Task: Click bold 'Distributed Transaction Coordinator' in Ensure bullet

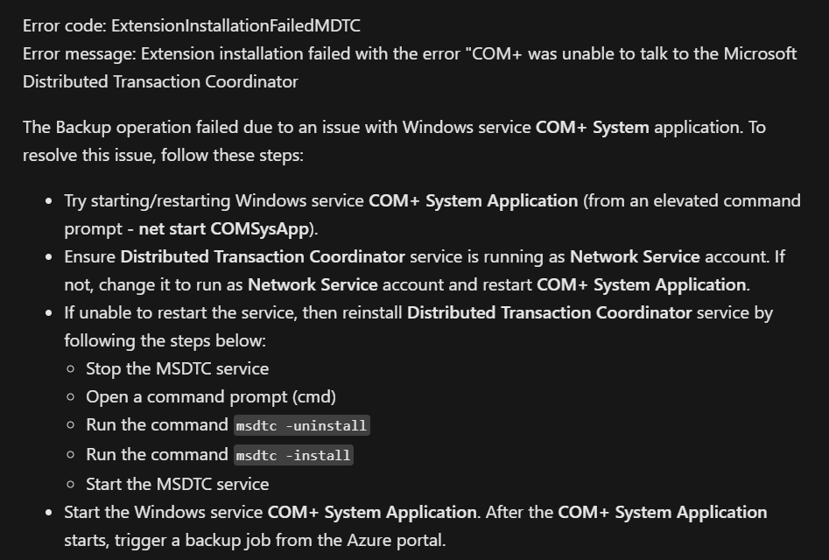Action: coord(263,256)
